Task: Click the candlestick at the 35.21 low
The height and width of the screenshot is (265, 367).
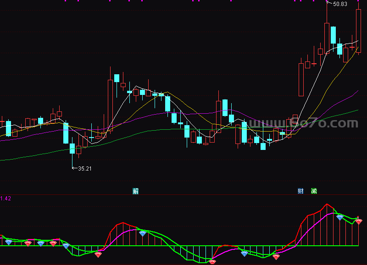Action: [x=72, y=148]
